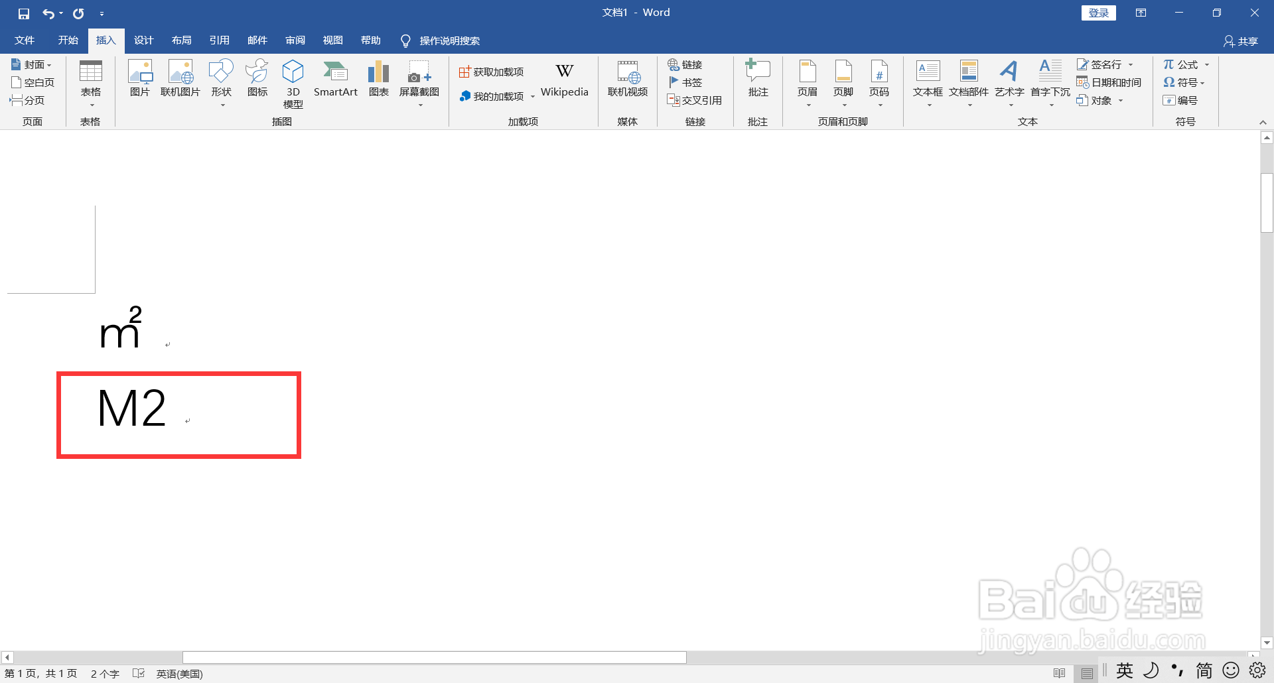Open the Wikipedia add-in

(x=565, y=80)
